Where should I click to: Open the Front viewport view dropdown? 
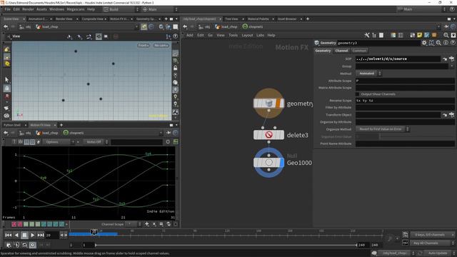143,46
